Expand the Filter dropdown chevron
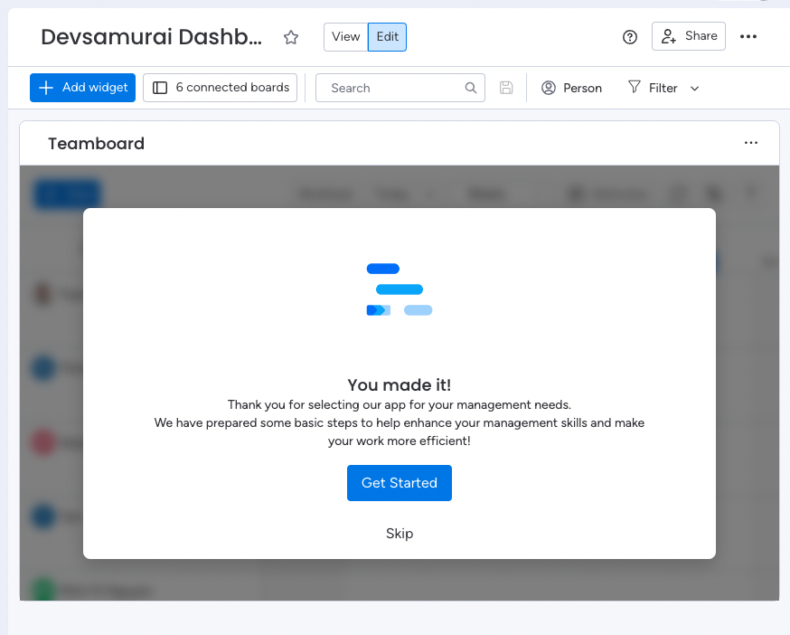The width and height of the screenshot is (790, 635). pos(695,89)
